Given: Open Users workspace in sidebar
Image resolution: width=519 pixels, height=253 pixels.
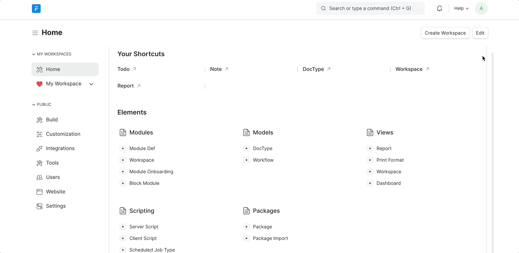Looking at the screenshot, I should (x=53, y=177).
